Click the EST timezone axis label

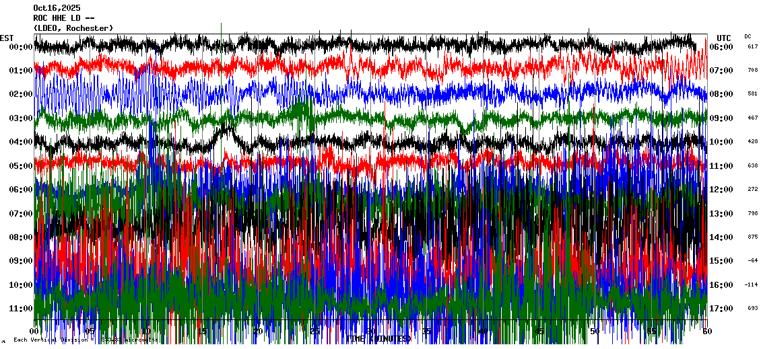coord(7,37)
